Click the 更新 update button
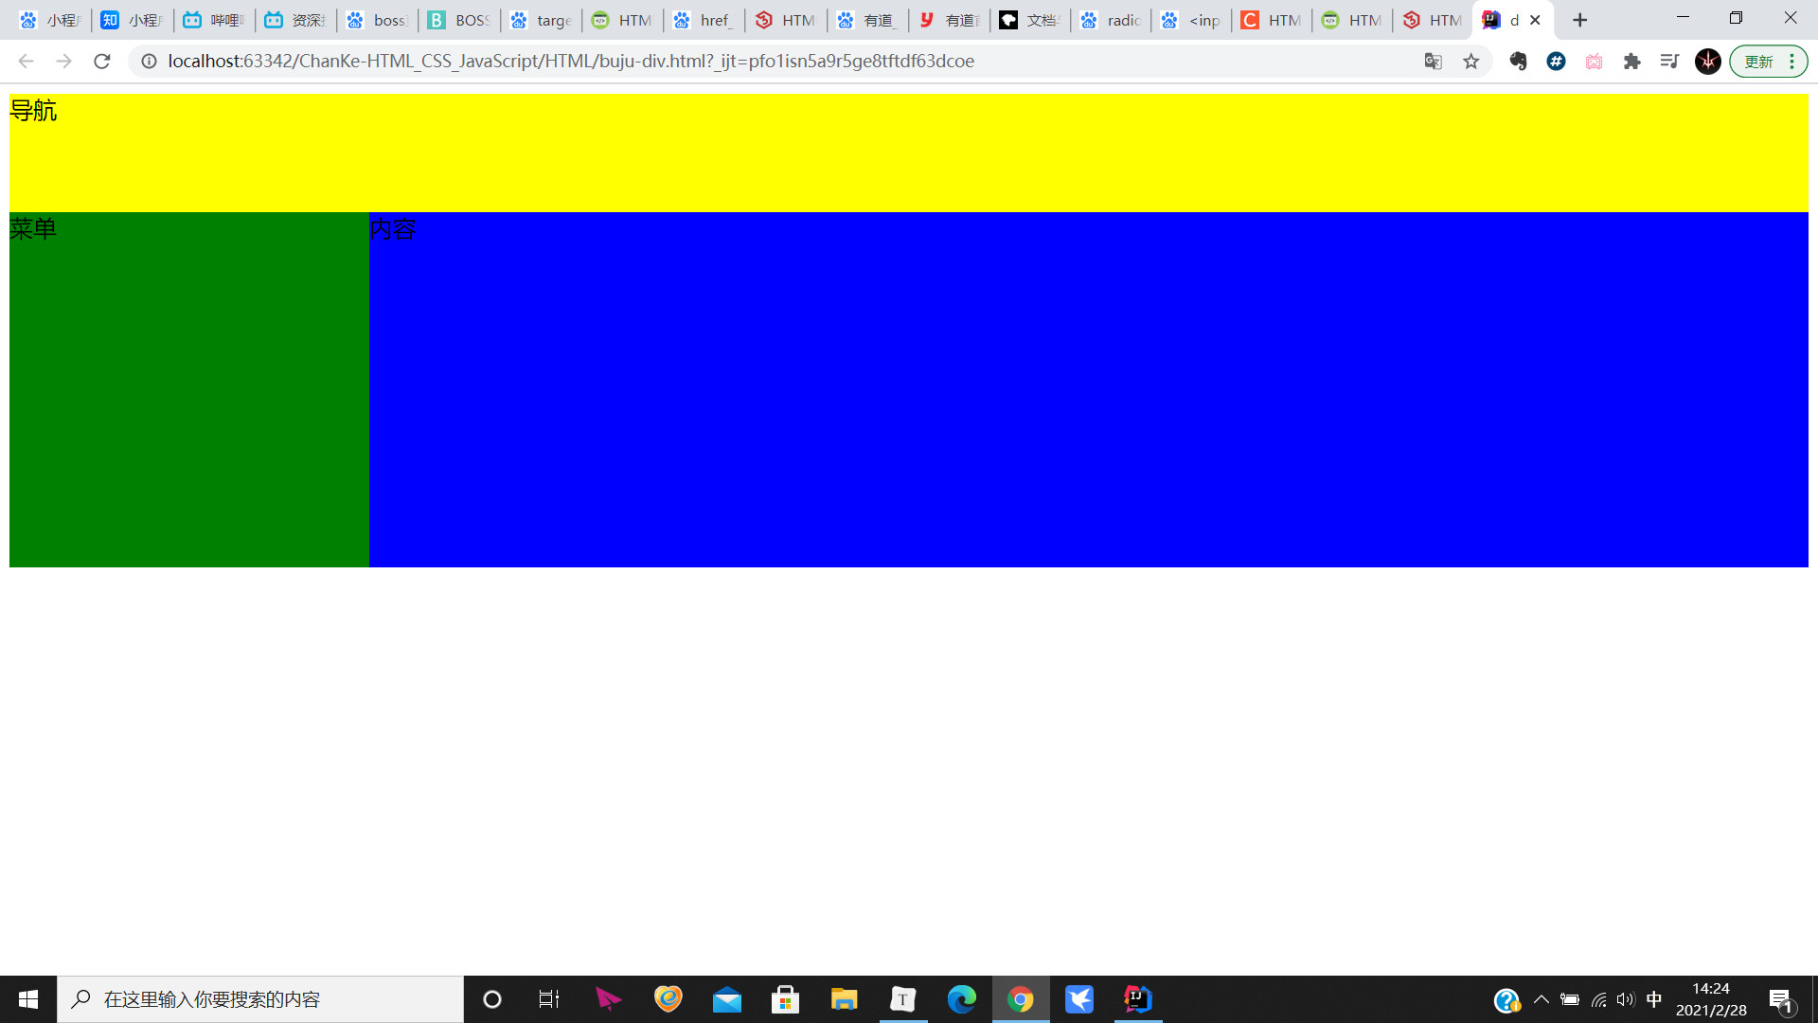 (1758, 62)
